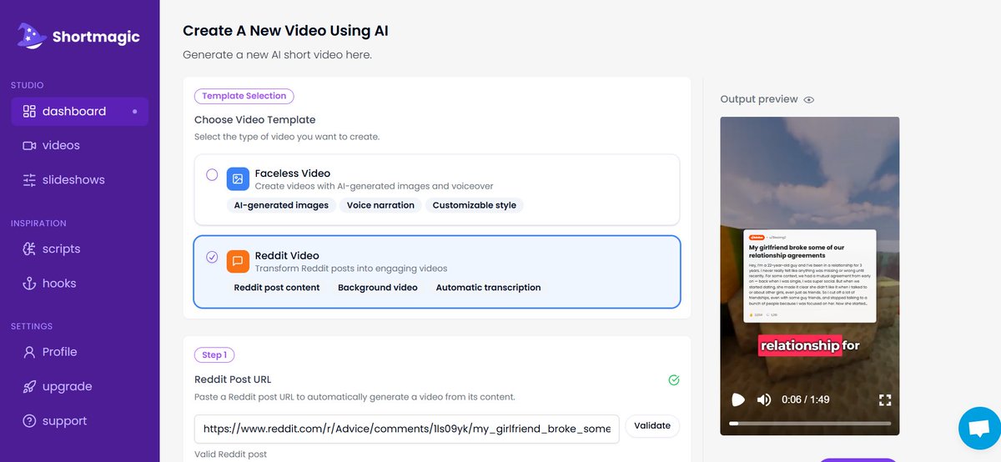Viewport: 1001px width, 462px height.
Task: Click the blue Faceless Video image icon
Action: pyautogui.click(x=238, y=179)
